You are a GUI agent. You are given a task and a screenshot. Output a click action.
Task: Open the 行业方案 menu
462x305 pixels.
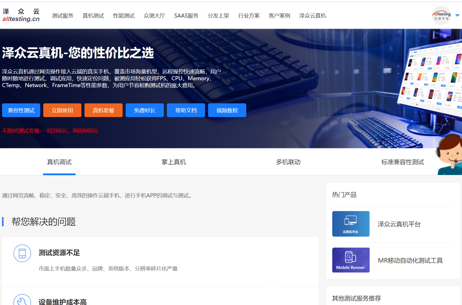(249, 16)
